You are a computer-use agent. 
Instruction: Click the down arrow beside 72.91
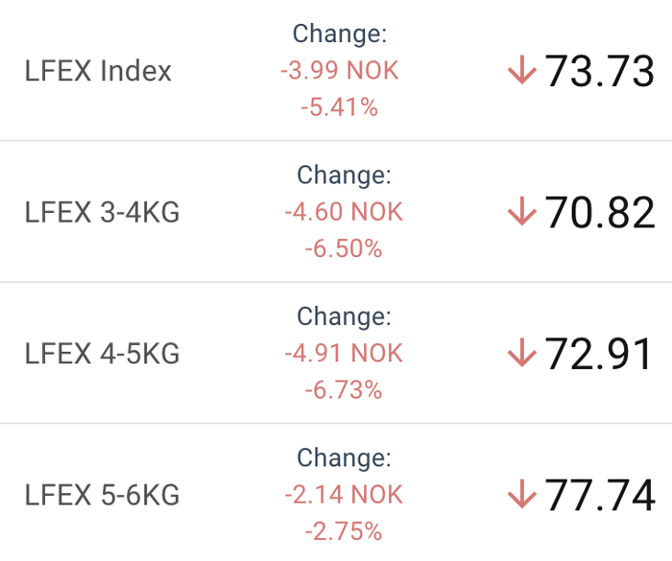click(522, 353)
